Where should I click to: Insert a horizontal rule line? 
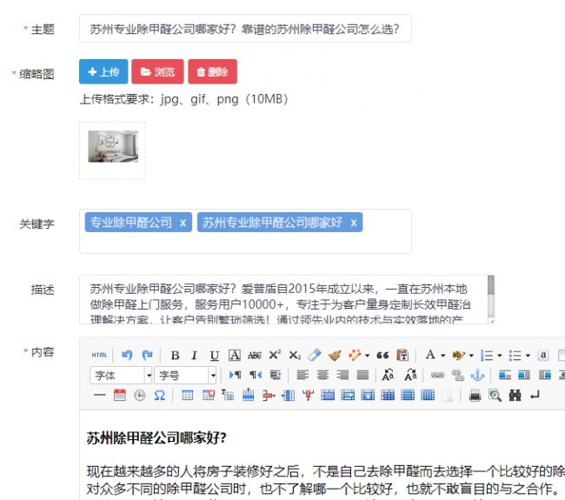[x=99, y=396]
